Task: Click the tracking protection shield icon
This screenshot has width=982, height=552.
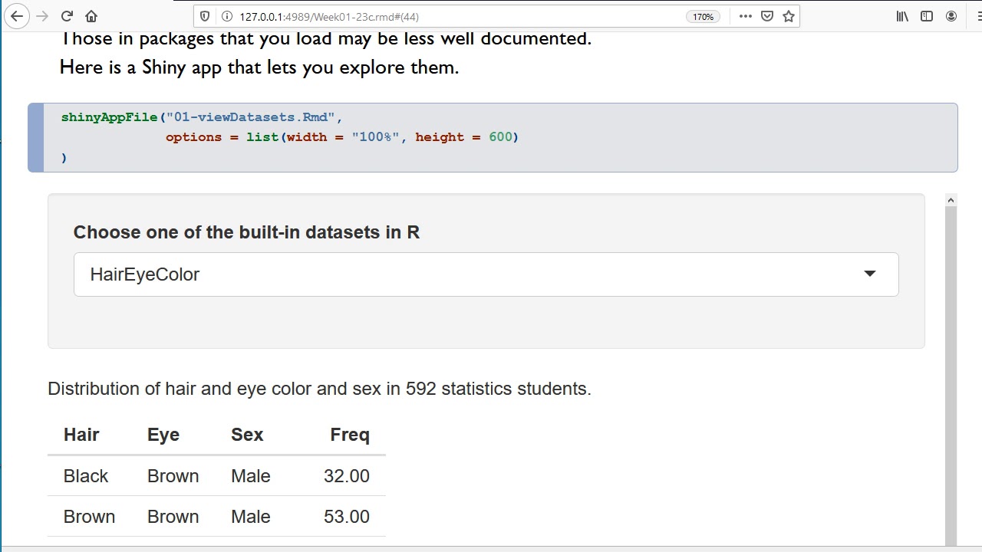Action: point(205,16)
